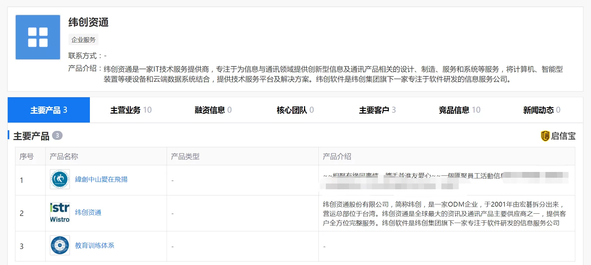The height and width of the screenshot is (265, 591).
Task: Switch to the 主要产品 tab
Action: tap(49, 110)
